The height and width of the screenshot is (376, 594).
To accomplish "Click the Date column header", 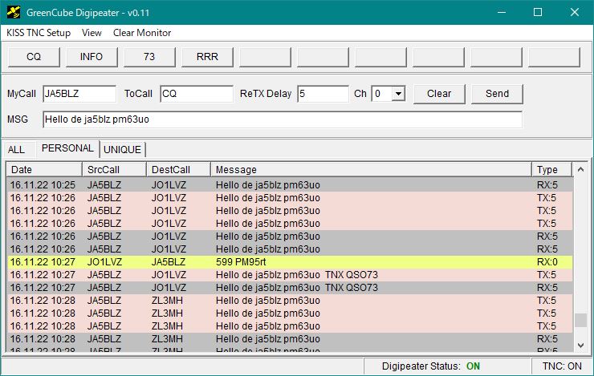I will pyautogui.click(x=45, y=169).
